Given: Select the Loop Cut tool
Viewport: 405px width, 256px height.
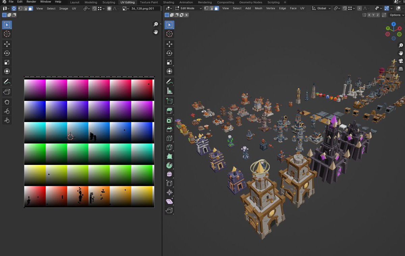Looking at the screenshot, I should 169,138.
